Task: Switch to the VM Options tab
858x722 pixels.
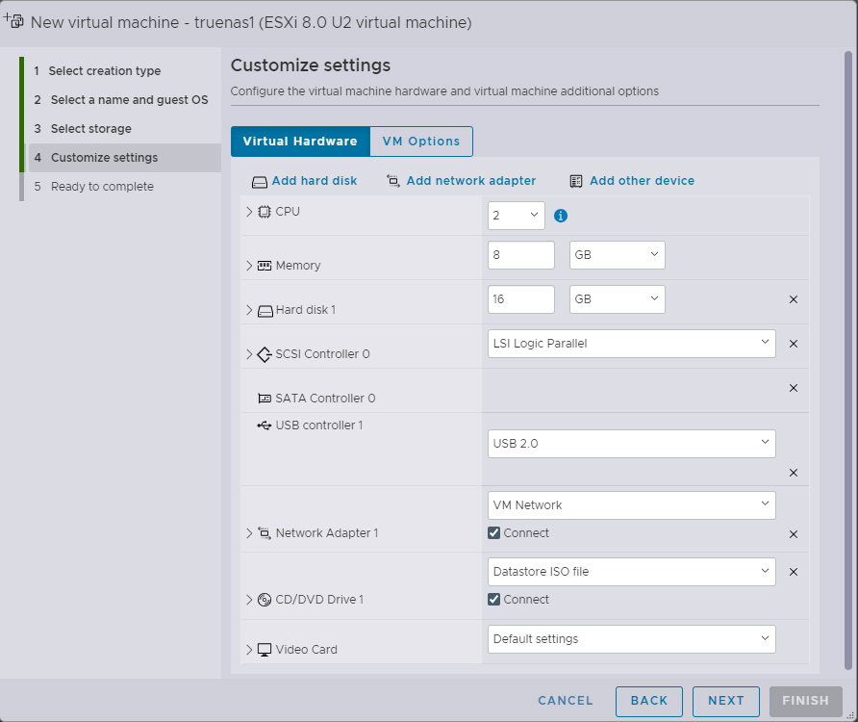Action: tap(421, 142)
